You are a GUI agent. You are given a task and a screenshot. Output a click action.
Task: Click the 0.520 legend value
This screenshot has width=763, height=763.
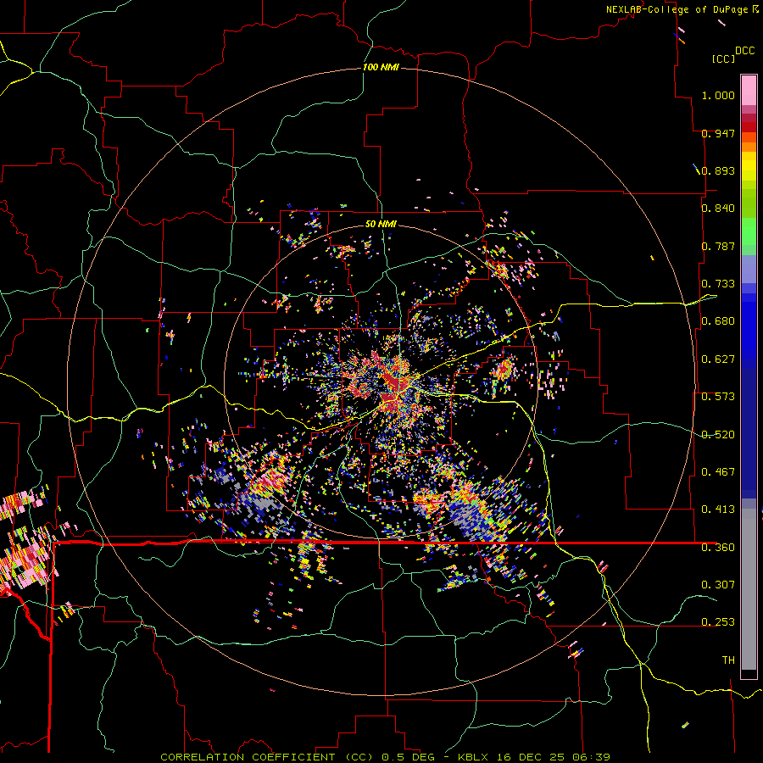[718, 435]
